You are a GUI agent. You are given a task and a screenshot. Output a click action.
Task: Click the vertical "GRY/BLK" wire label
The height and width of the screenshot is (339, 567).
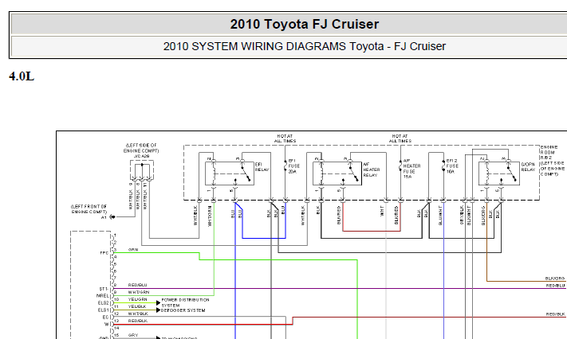462,215
